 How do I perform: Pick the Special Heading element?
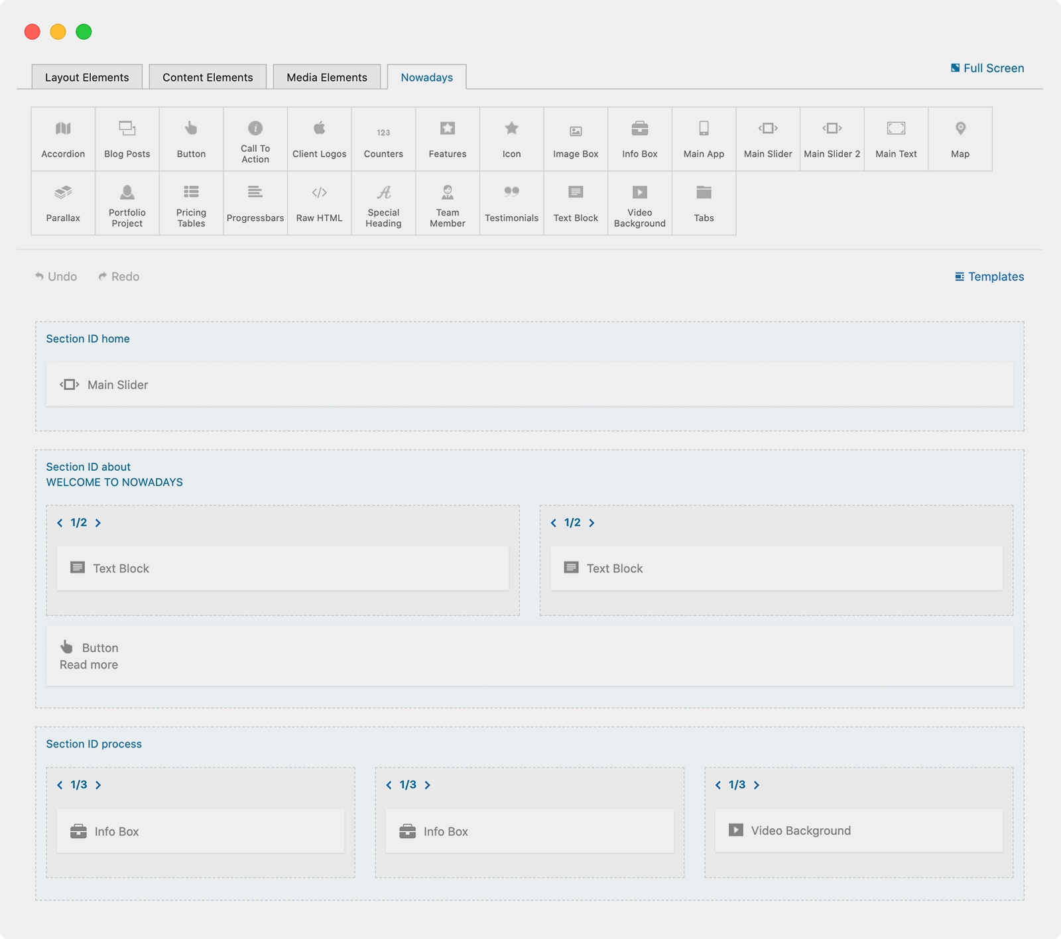(383, 204)
